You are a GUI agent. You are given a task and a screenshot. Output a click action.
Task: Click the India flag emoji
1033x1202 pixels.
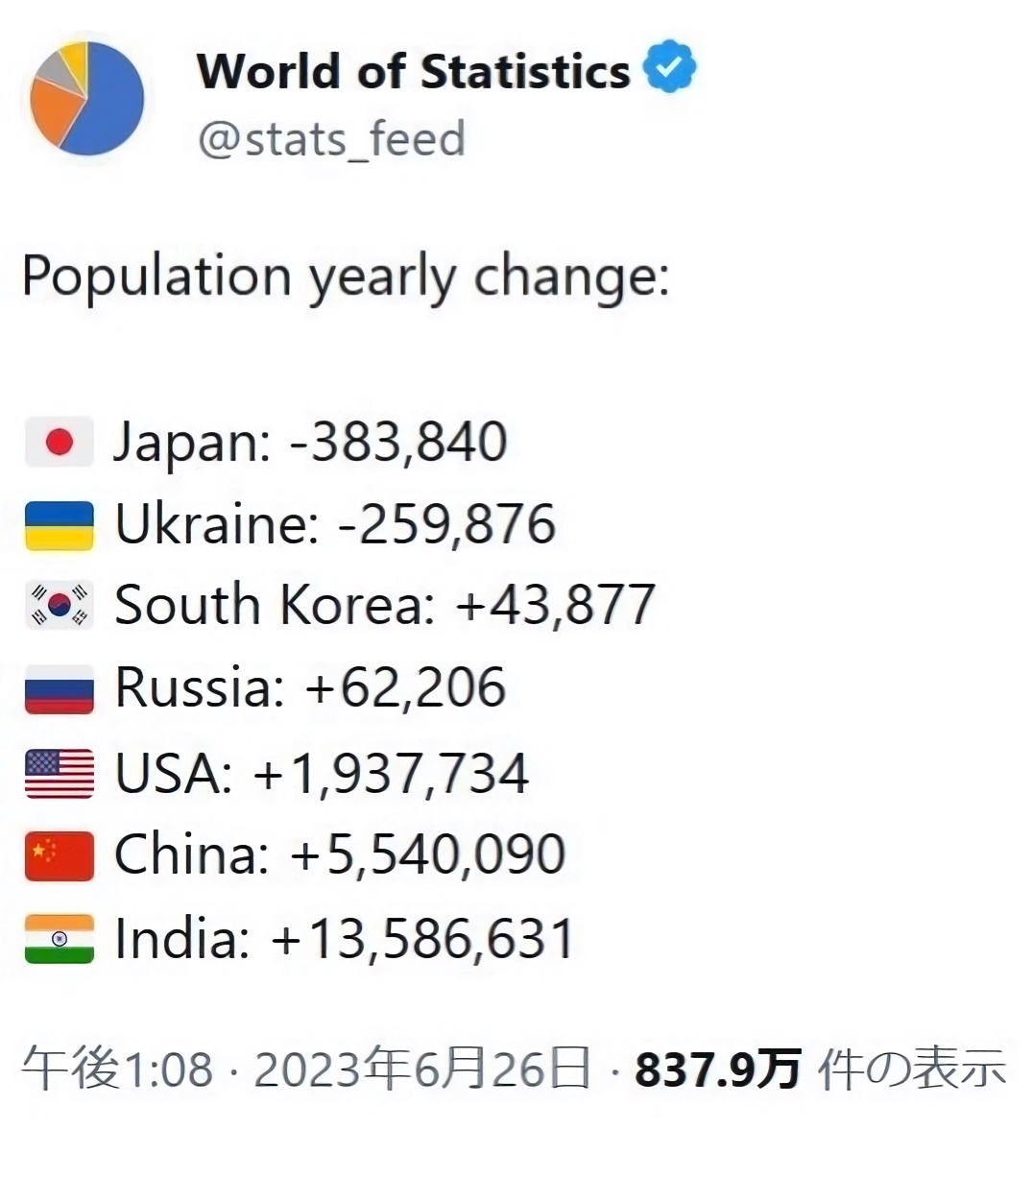click(60, 939)
